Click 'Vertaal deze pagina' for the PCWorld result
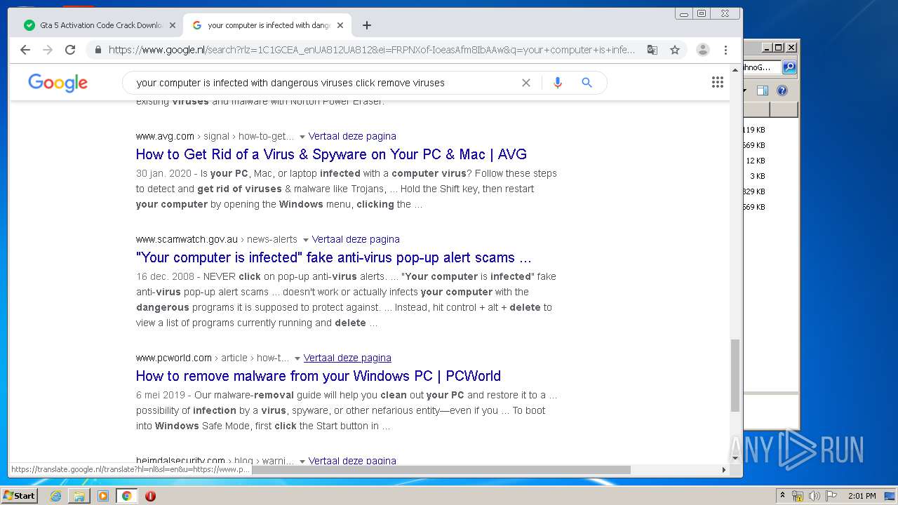This screenshot has width=898, height=505. pos(347,358)
